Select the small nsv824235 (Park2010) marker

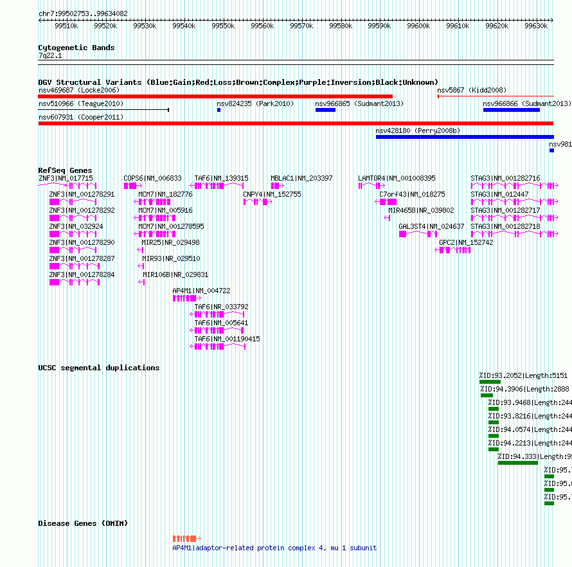click(x=219, y=110)
